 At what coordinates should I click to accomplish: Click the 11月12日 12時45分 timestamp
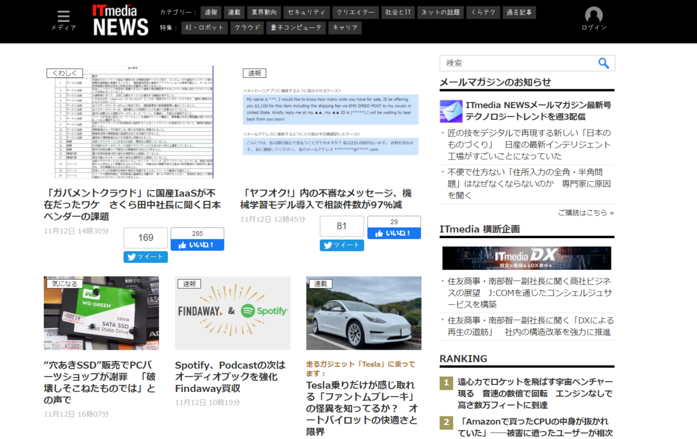[273, 219]
